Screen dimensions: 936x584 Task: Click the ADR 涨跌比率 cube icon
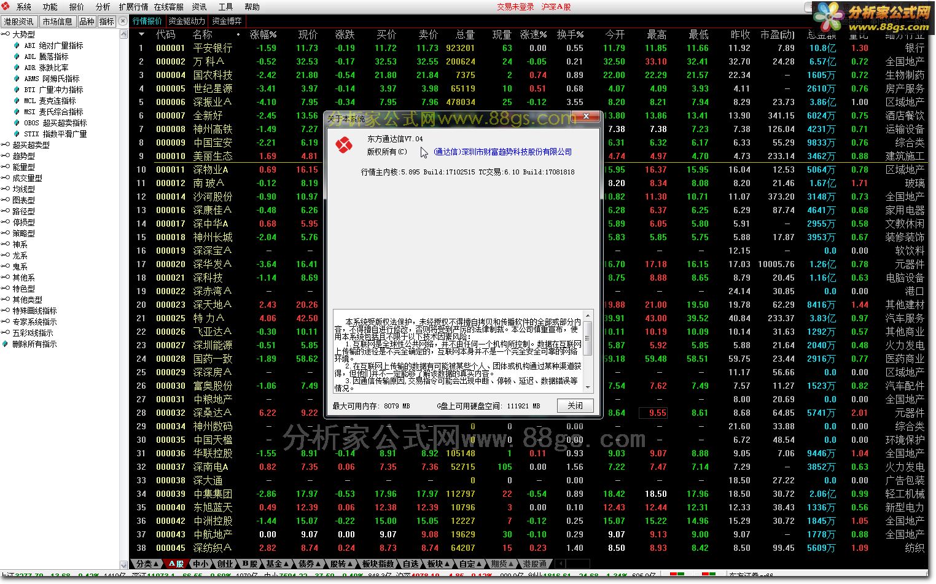17,68
